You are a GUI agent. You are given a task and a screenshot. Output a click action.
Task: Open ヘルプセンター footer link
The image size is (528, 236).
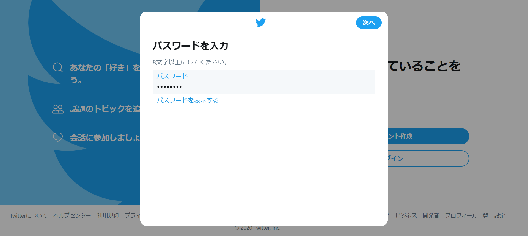click(x=72, y=216)
